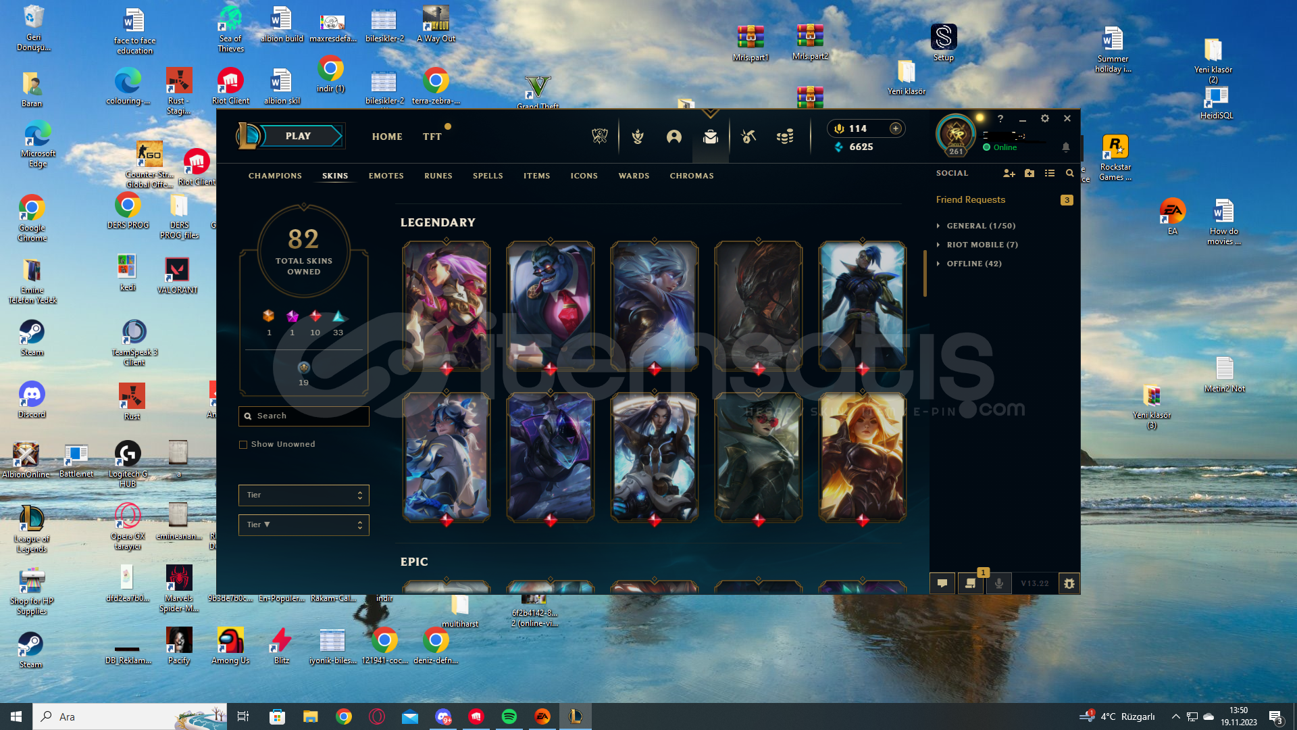The width and height of the screenshot is (1297, 730).
Task: Open the Profile icon in the top bar
Action: click(673, 137)
